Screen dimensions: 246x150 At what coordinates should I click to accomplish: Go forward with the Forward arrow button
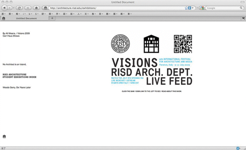[x=10, y=8]
